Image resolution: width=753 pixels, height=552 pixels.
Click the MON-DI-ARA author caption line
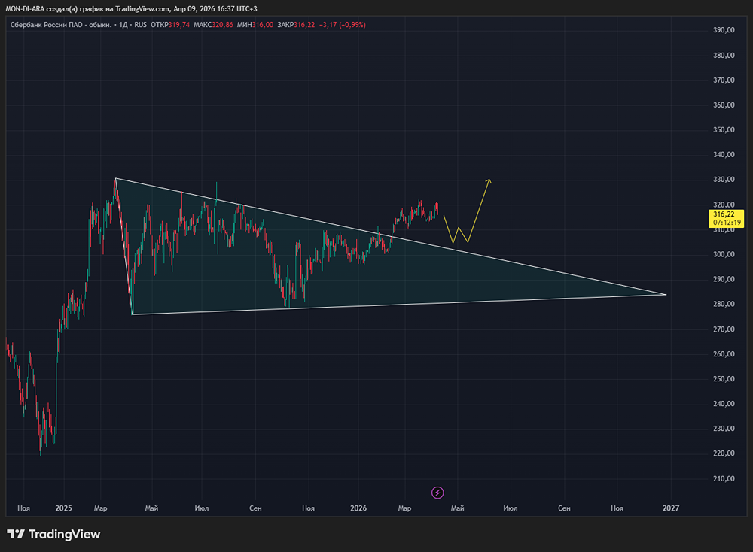131,8
